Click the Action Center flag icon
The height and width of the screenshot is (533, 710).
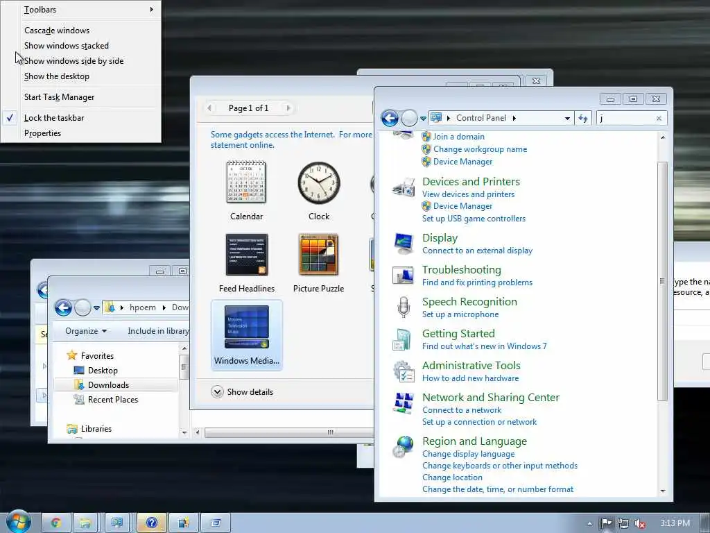tap(606, 523)
